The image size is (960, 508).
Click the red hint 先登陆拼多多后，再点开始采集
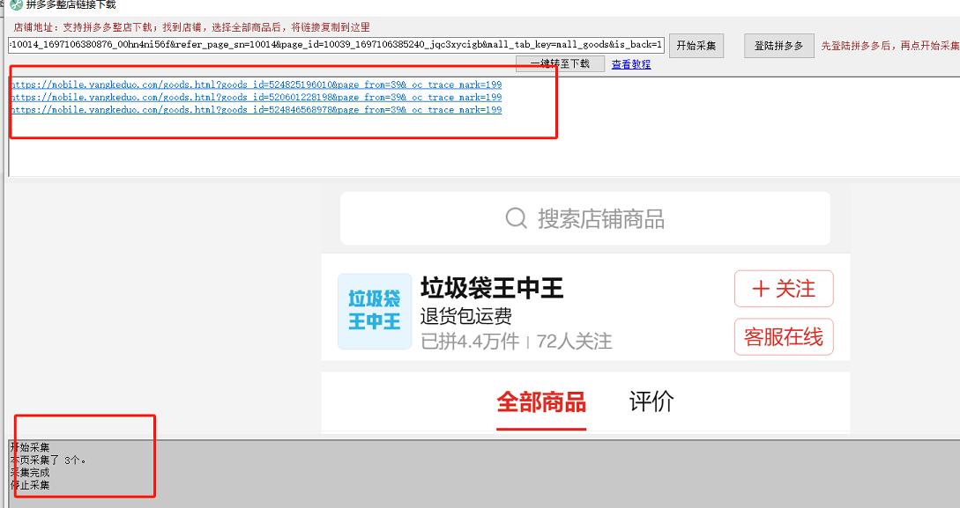click(890, 46)
